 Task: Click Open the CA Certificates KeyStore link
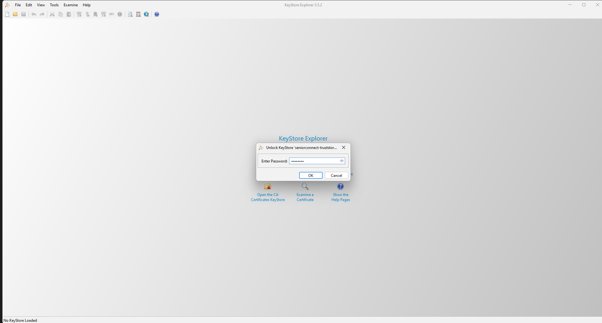pyautogui.click(x=268, y=193)
